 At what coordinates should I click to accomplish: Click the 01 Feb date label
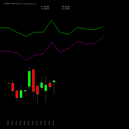pos(33,123)
